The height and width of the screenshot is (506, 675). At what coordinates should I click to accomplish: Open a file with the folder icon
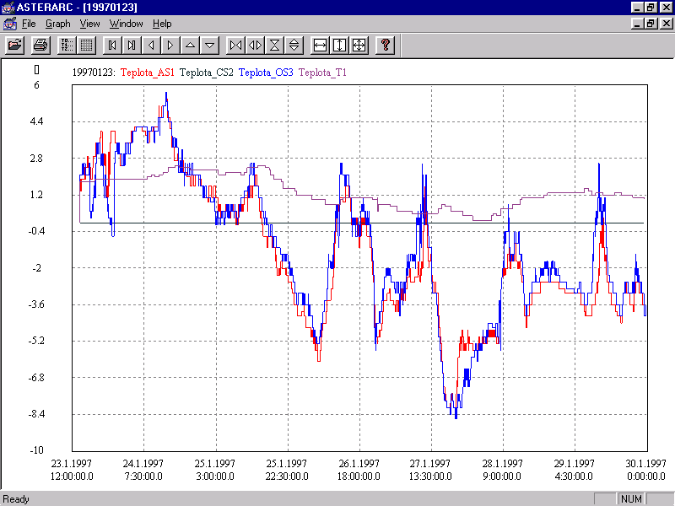[14, 45]
